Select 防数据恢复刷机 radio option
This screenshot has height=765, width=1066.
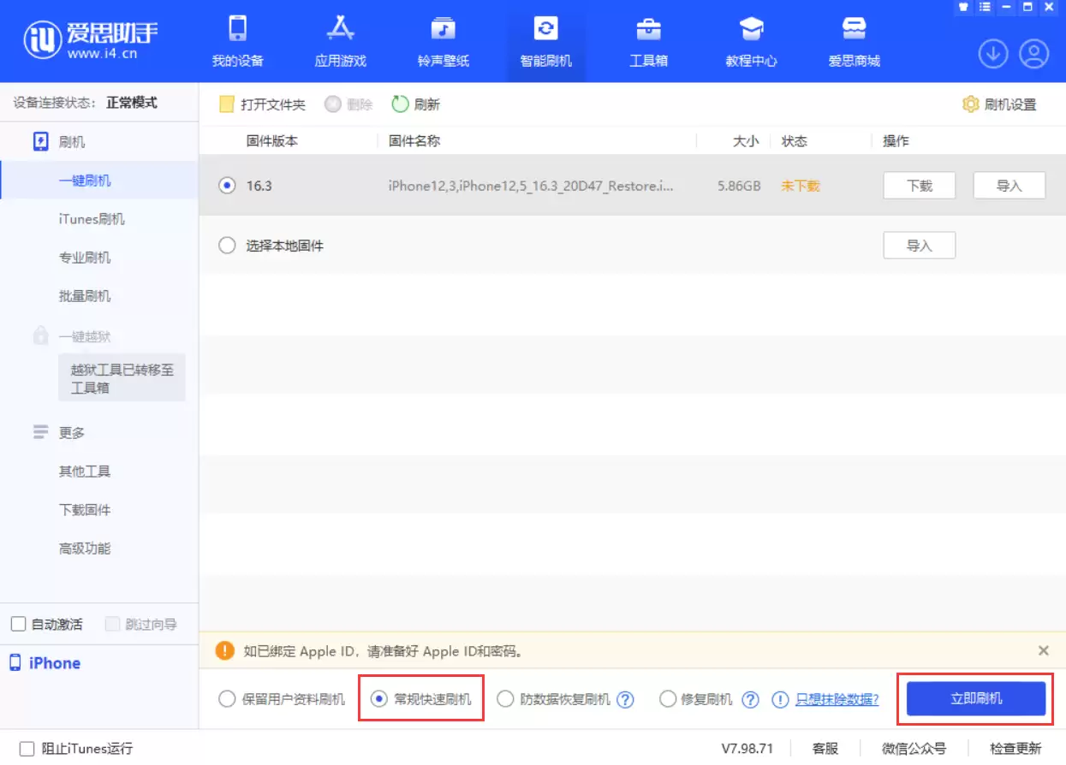click(505, 699)
